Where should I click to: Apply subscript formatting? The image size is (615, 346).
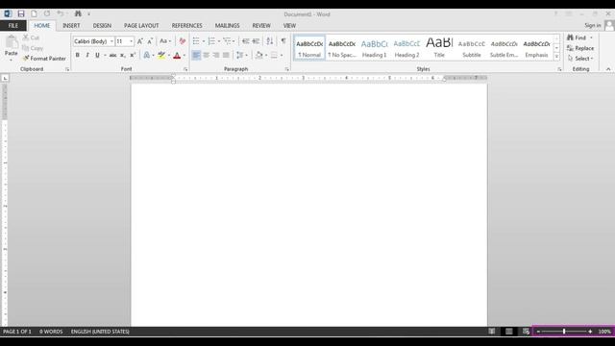coord(123,56)
